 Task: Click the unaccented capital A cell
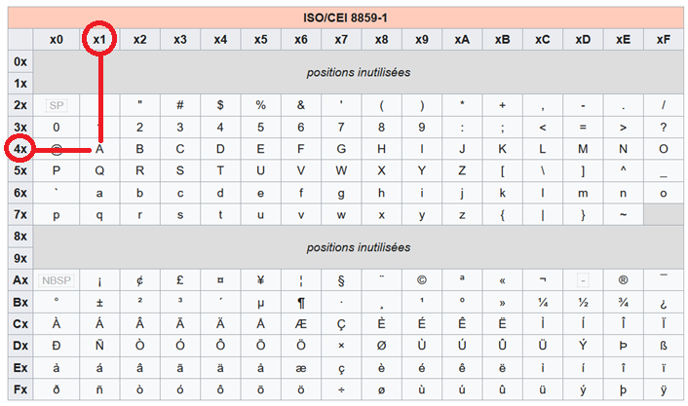coord(99,149)
